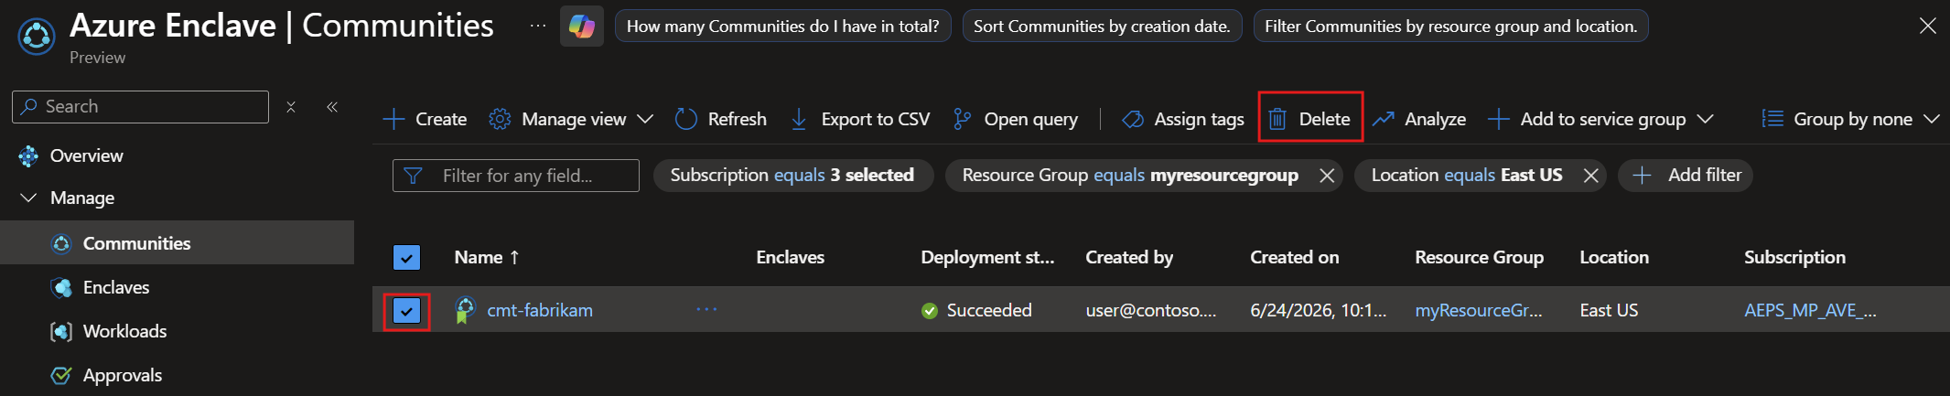Click the Group by list icon
Screen dimensions: 1950x396
click(x=1772, y=119)
